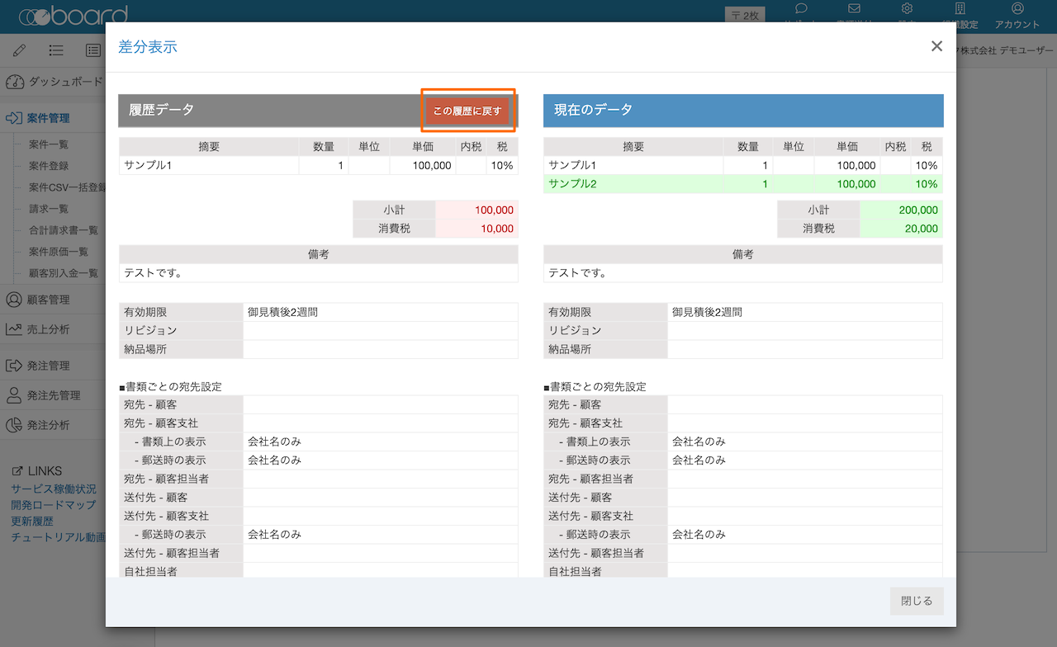Screen dimensions: 1057x647
Task: Click the 案件管理 arrow icon
Action: pyautogui.click(x=14, y=118)
